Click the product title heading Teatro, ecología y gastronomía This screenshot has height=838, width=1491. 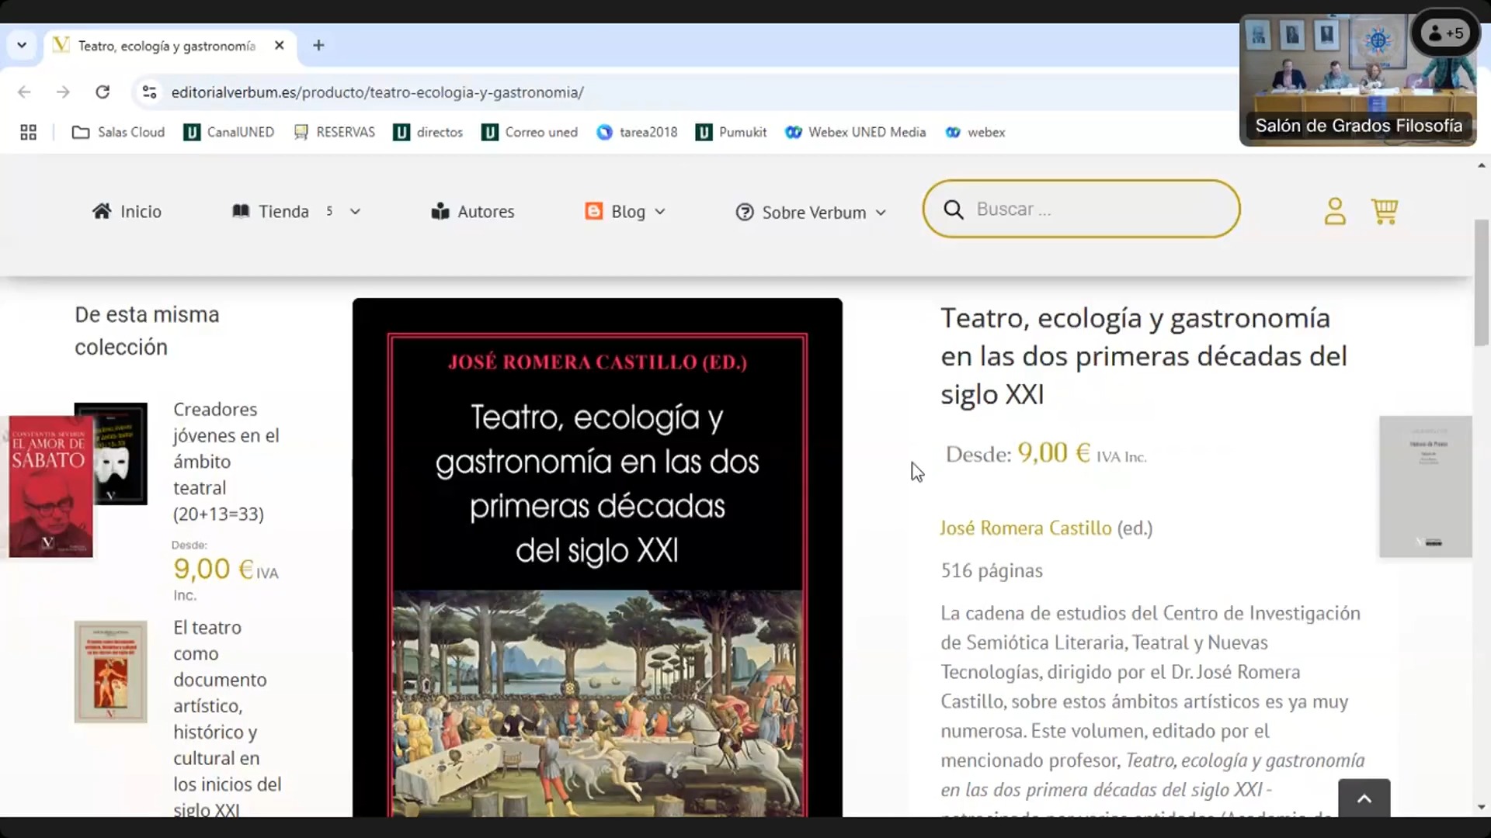coord(1144,356)
